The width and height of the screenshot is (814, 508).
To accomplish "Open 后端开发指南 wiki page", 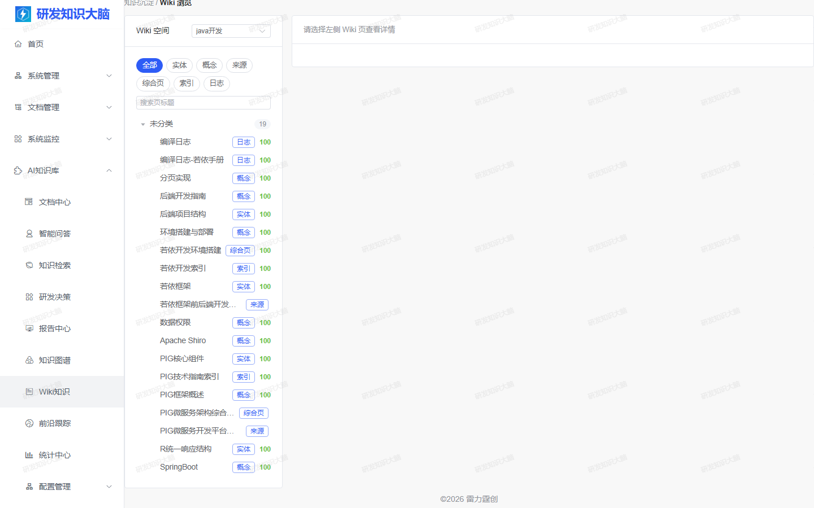I will click(183, 196).
